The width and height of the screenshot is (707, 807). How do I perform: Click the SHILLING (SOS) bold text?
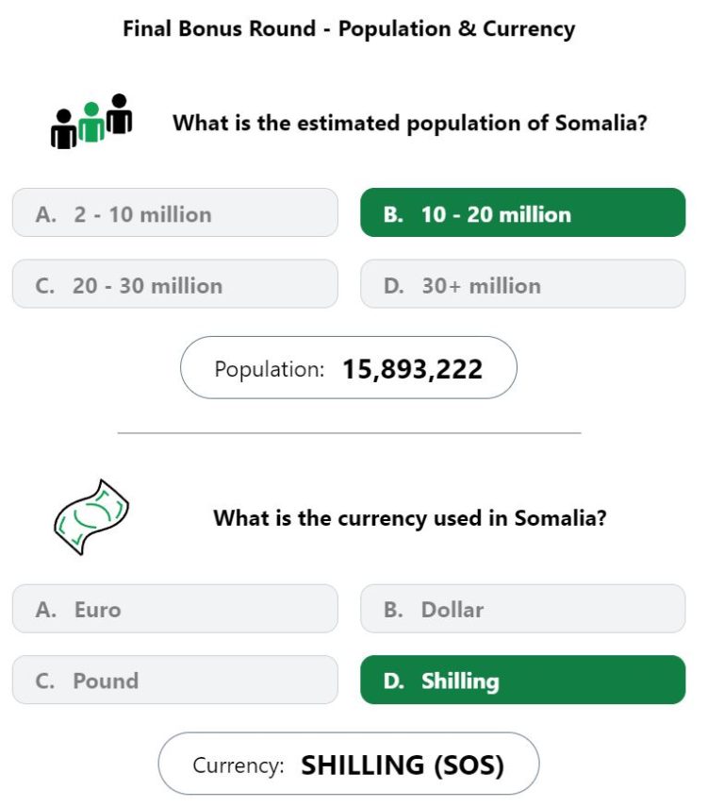(x=403, y=765)
